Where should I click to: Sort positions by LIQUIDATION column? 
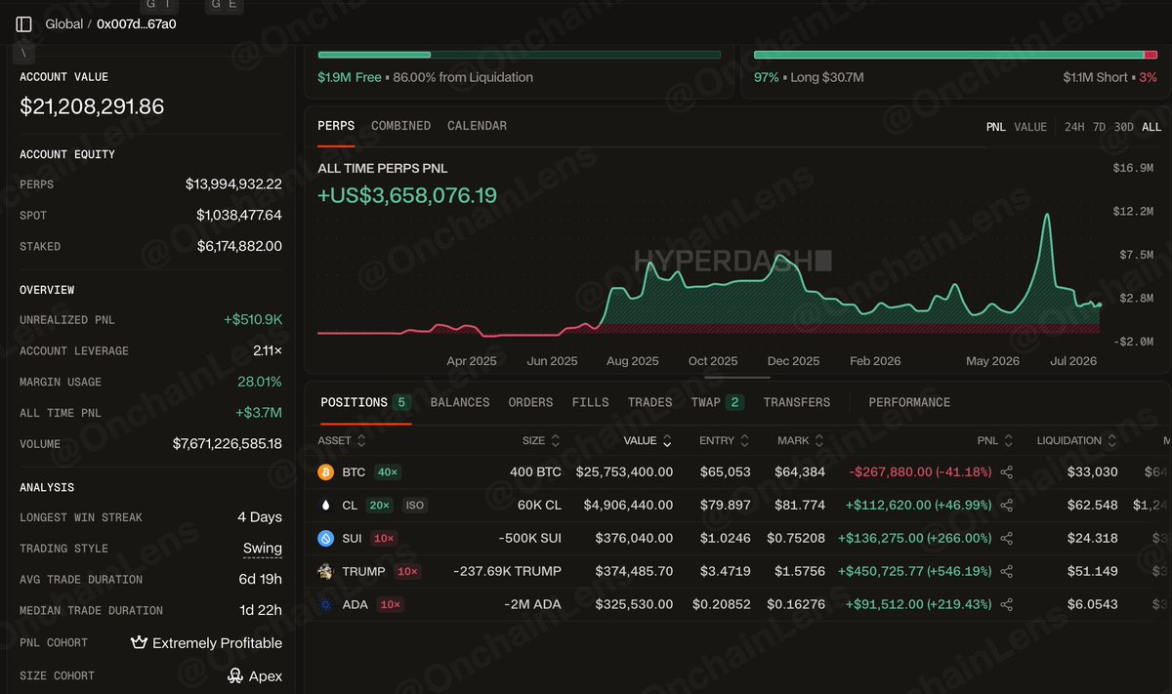tap(1076, 441)
